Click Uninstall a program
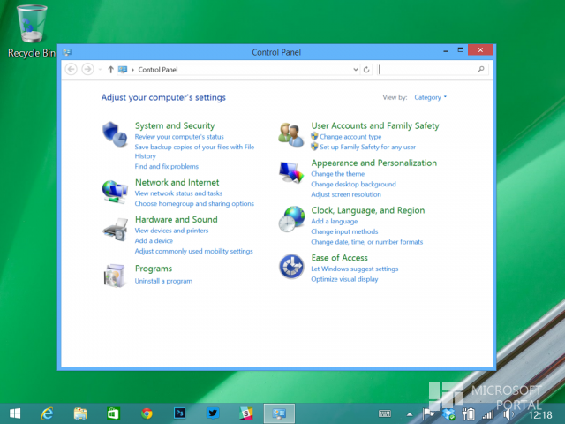The image size is (565, 424). [x=163, y=281]
